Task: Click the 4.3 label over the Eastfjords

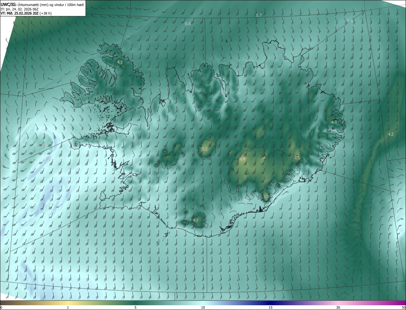Action: tap(334, 122)
